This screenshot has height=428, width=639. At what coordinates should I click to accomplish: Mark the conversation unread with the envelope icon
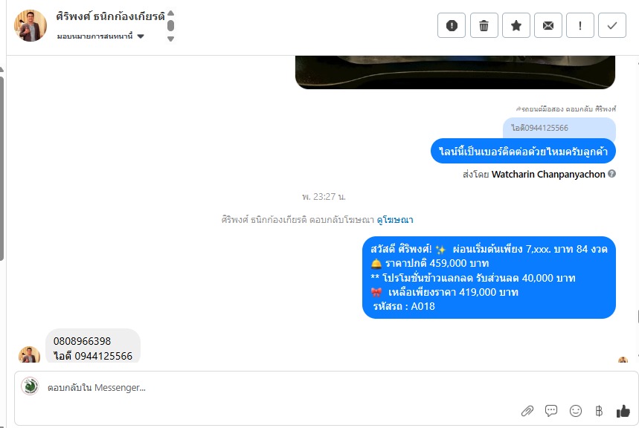point(548,26)
